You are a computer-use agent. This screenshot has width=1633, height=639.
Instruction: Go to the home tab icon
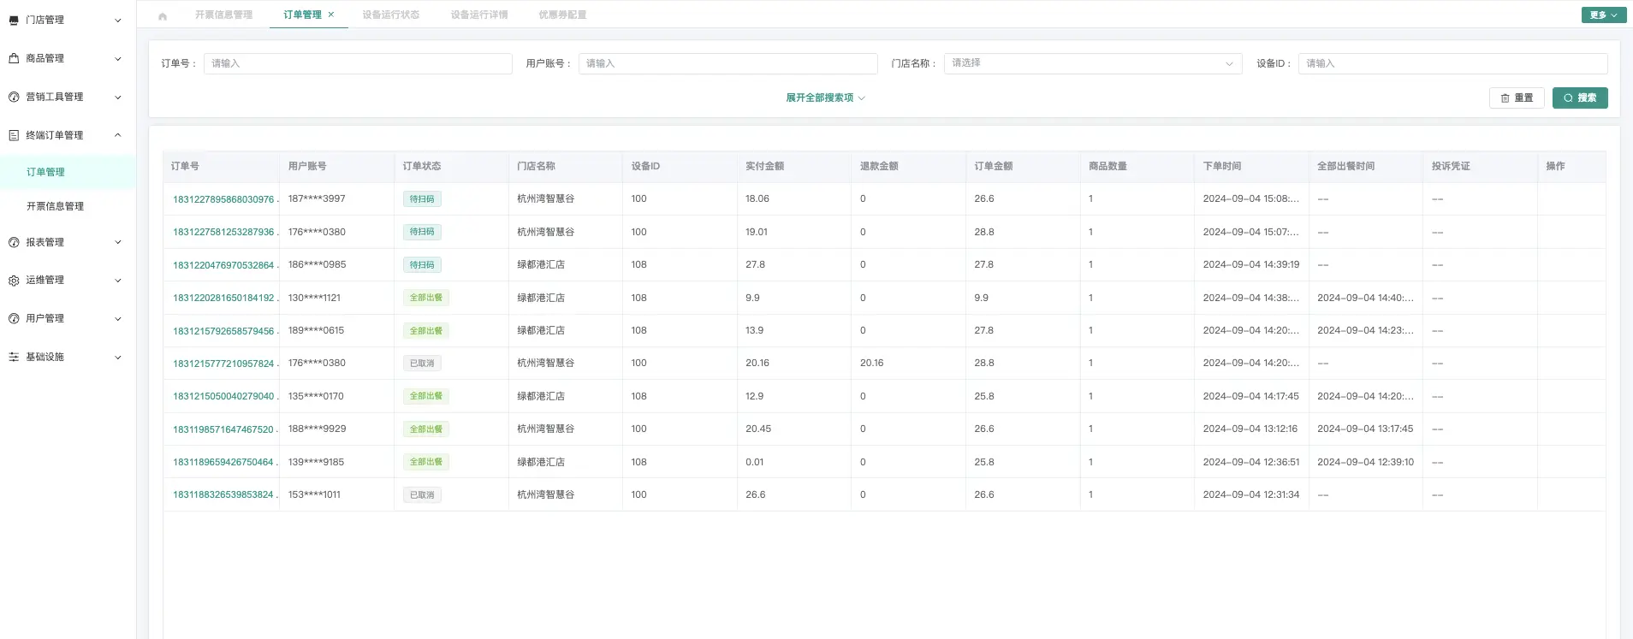click(x=163, y=15)
